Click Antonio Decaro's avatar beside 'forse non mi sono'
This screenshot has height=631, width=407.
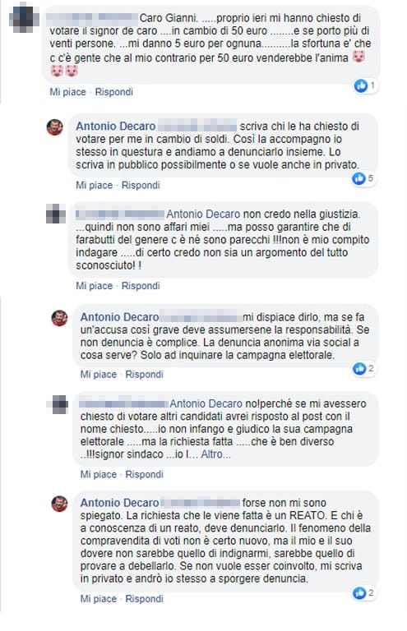[59, 504]
